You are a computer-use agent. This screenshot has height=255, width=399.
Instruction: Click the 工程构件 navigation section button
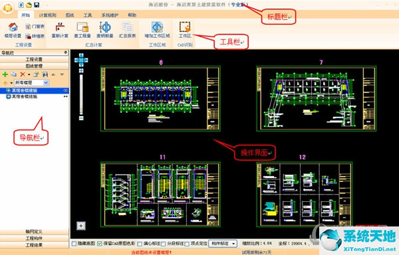[34, 238]
